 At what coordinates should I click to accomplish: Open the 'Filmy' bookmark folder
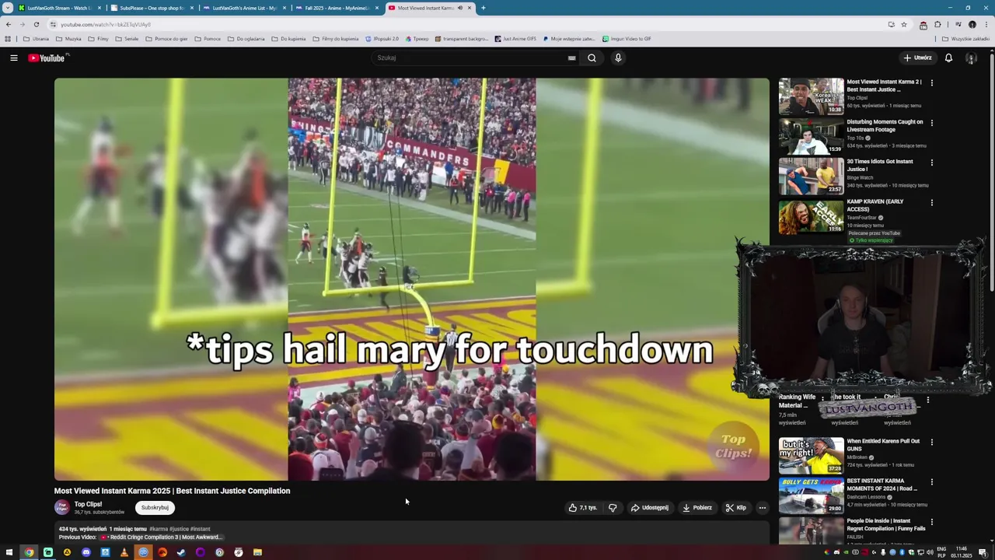pos(98,38)
